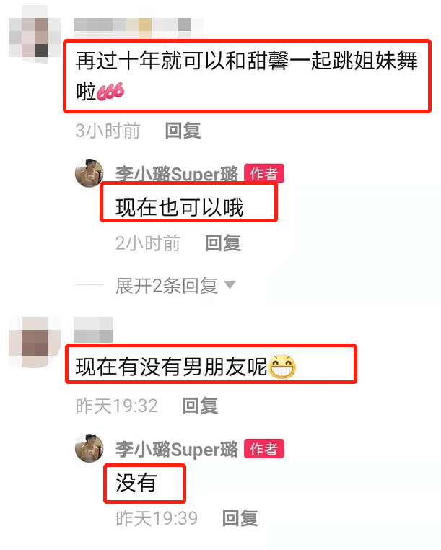Open 李小璐Super璐 profile name in first reply

(x=176, y=173)
